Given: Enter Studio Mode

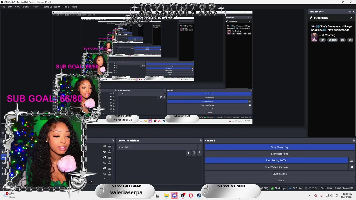Looking at the screenshot, I should click(x=280, y=174).
